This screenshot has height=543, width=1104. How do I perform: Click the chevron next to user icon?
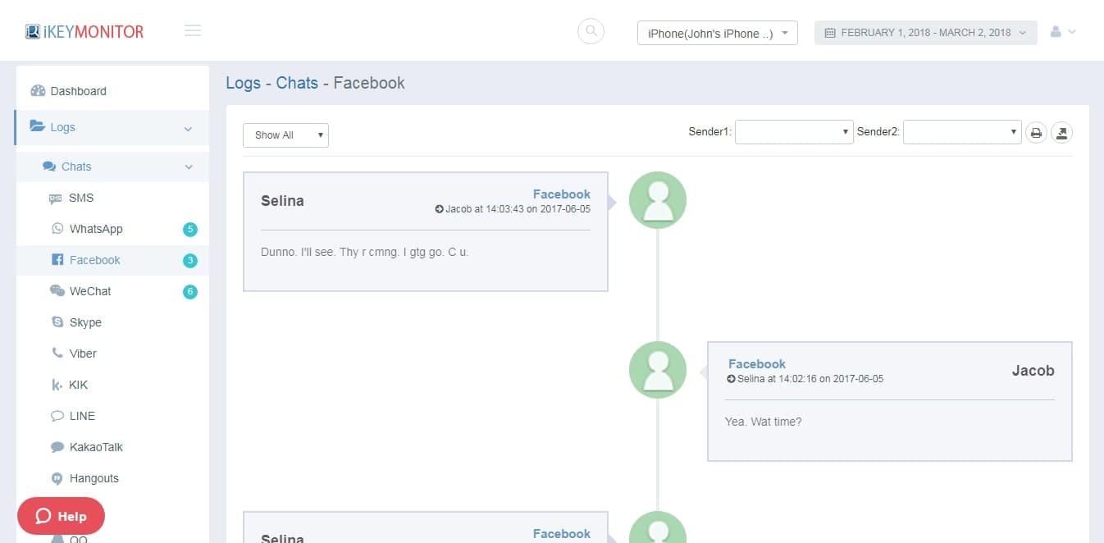1072,32
